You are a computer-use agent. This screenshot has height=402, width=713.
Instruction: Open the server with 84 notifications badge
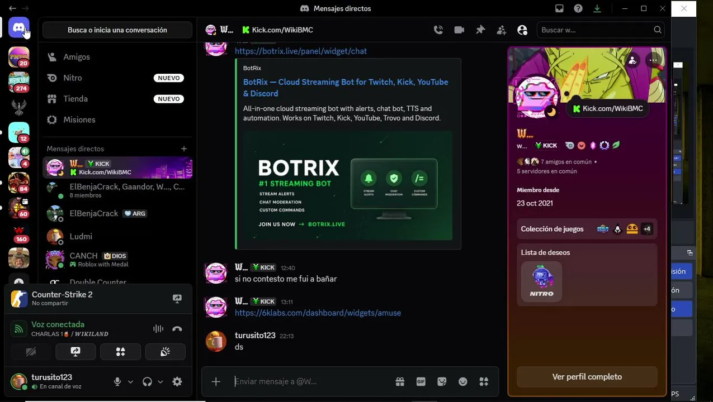(18, 183)
